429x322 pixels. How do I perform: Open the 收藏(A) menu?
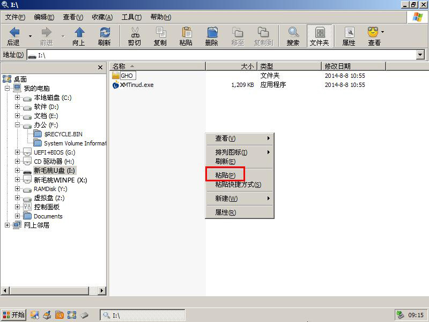(102, 17)
